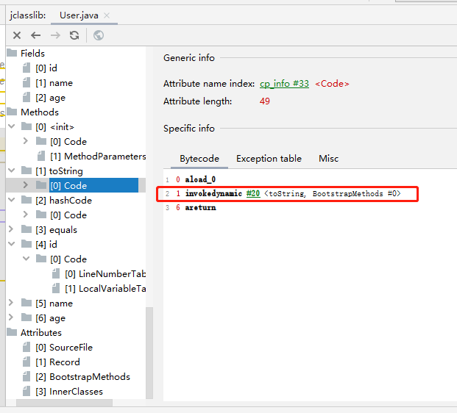The width and height of the screenshot is (457, 413).
Task: Click the tree panel vertical scrollbar
Action: coord(149,353)
